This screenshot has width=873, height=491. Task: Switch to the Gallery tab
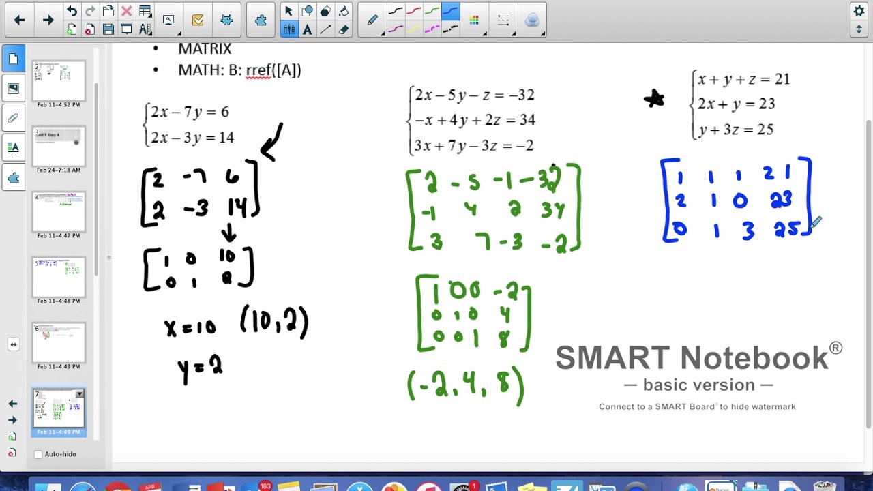point(13,89)
